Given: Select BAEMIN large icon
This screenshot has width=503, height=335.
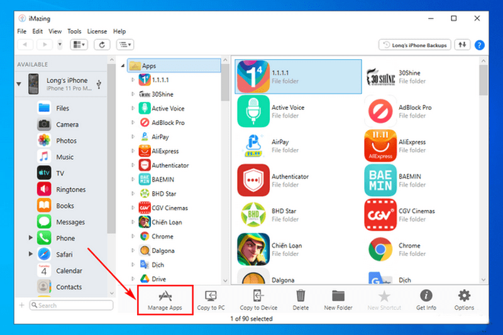Looking at the screenshot, I should [380, 180].
